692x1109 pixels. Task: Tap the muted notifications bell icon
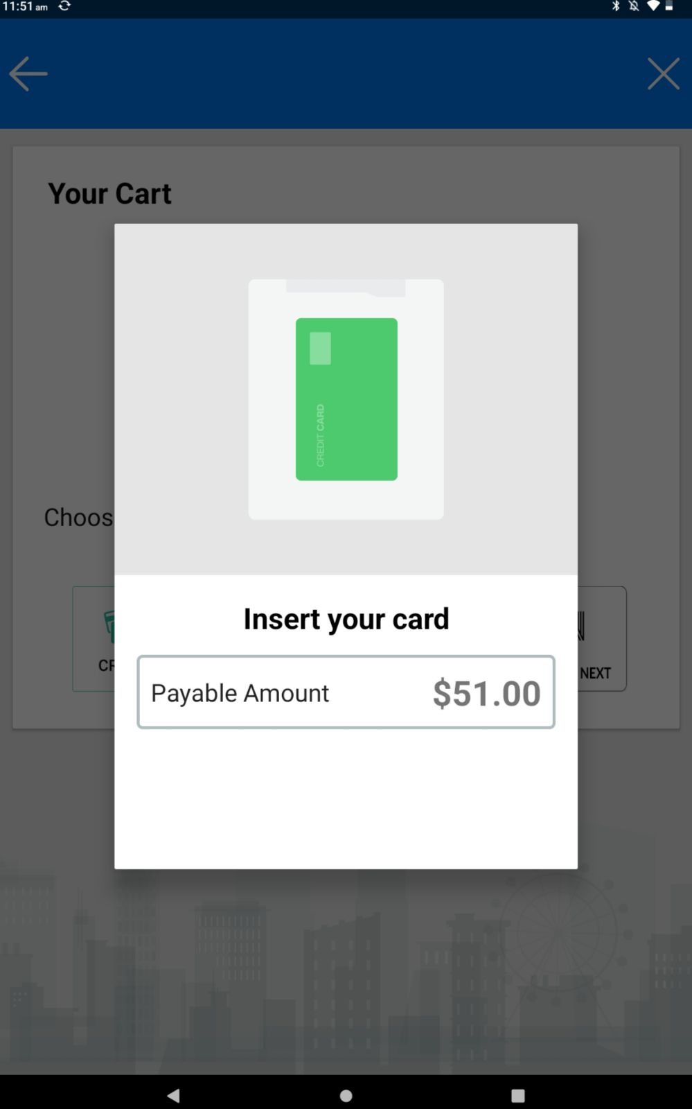(634, 6)
